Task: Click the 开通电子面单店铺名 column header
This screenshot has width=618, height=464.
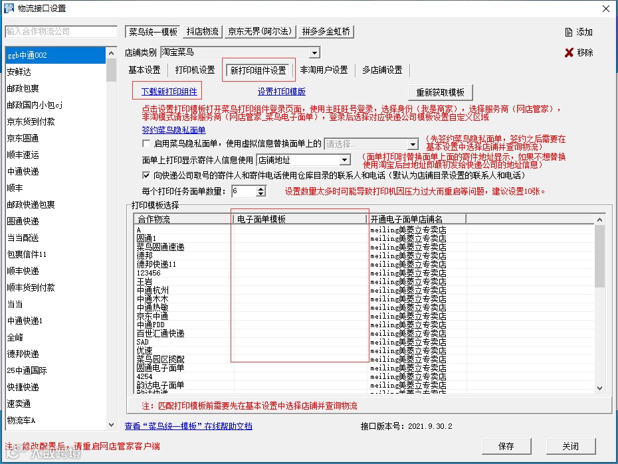Action: coord(417,219)
